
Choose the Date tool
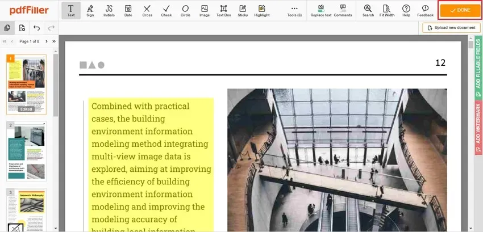[x=128, y=10]
